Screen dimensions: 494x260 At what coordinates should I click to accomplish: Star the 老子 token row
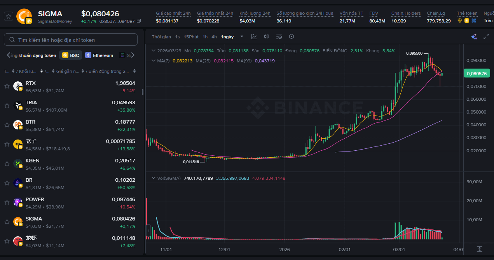click(x=7, y=144)
